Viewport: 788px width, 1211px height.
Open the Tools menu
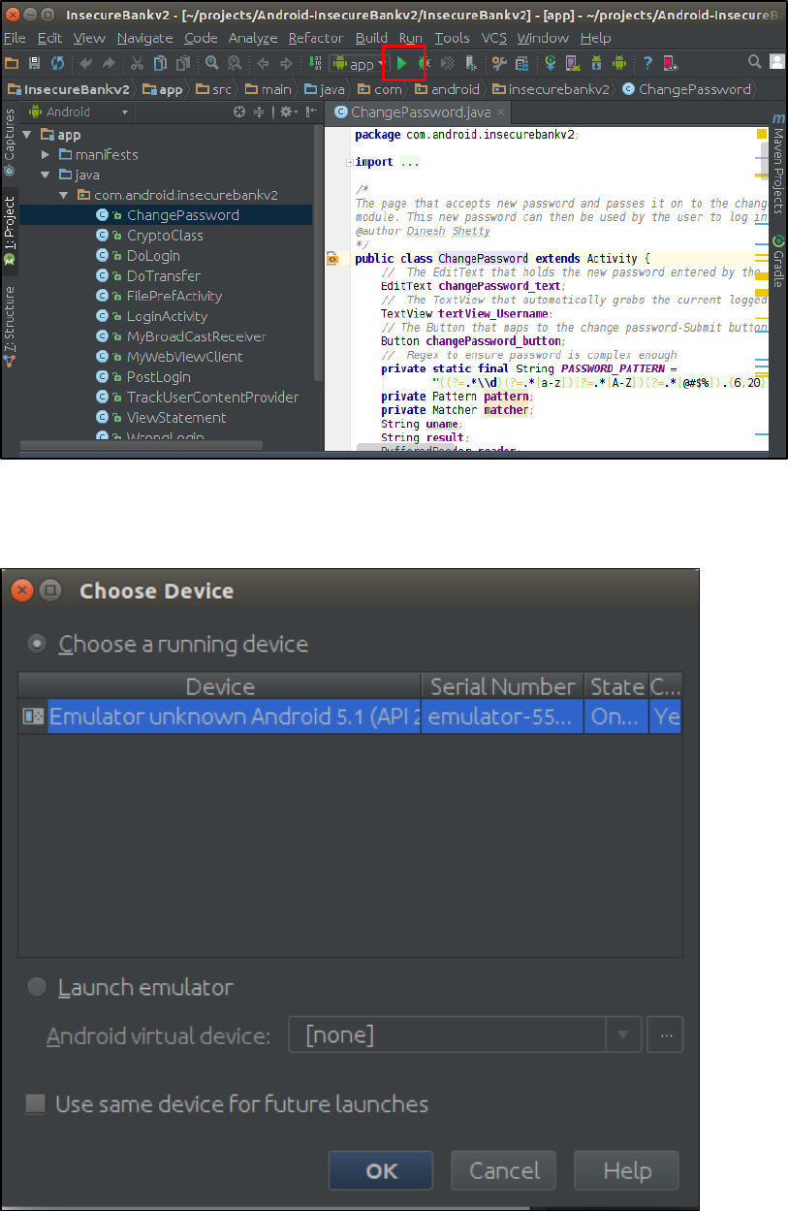[452, 38]
